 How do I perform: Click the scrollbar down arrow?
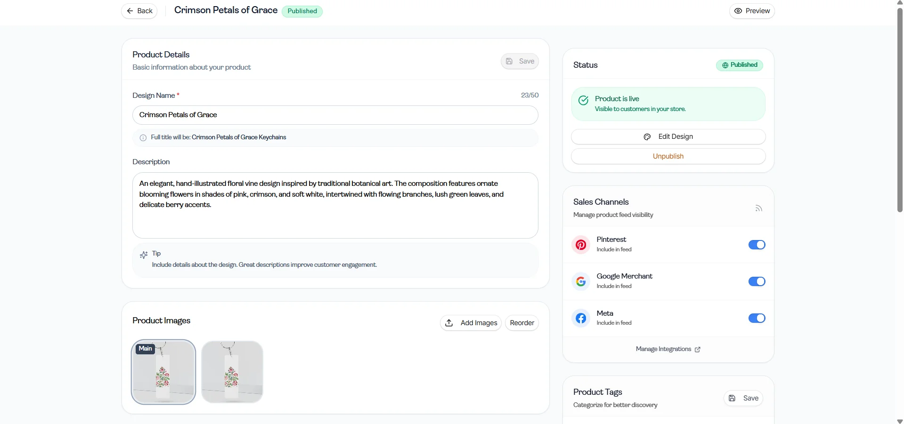coord(900,421)
